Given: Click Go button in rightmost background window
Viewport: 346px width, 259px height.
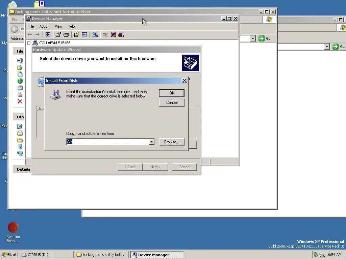Looking at the screenshot, I should (339, 47).
